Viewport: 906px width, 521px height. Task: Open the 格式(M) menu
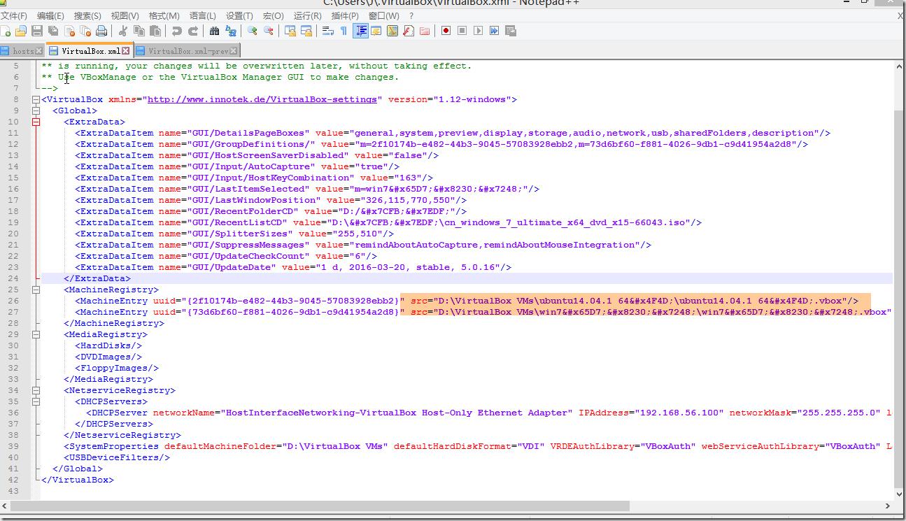tap(164, 15)
